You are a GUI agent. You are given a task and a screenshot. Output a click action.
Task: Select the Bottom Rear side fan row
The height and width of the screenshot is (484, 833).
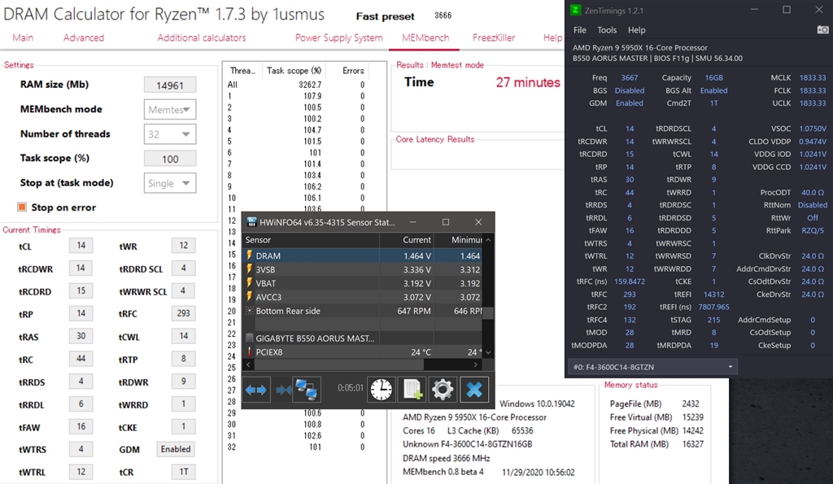pyautogui.click(x=364, y=311)
